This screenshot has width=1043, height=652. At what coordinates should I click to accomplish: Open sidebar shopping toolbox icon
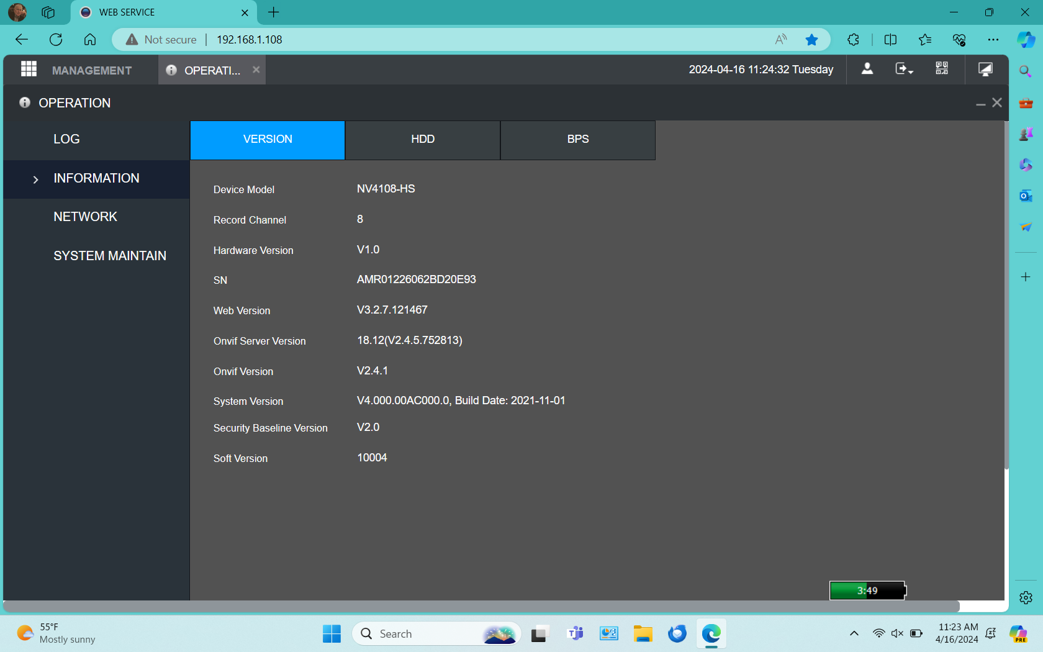(x=1026, y=103)
